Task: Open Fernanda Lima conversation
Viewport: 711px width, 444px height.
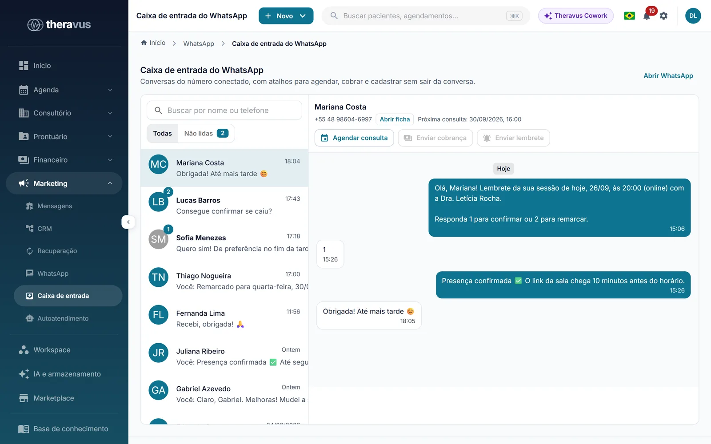Action: 224,318
